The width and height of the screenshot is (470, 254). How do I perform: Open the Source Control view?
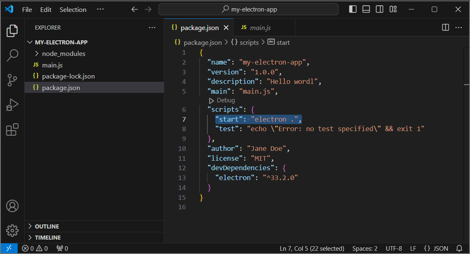coord(12,80)
